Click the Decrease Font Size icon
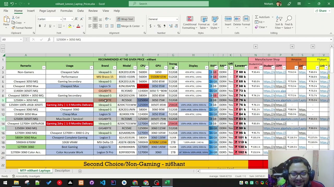Screen dimensions: 334x187 (x=81, y=19)
